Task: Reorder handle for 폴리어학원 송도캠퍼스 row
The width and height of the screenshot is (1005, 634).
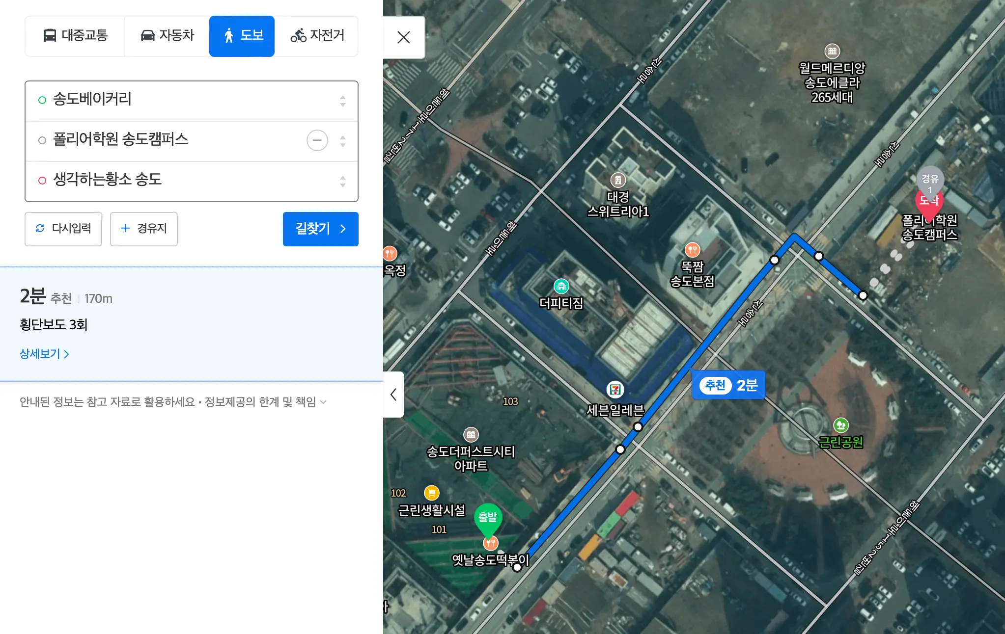Action: pyautogui.click(x=343, y=141)
